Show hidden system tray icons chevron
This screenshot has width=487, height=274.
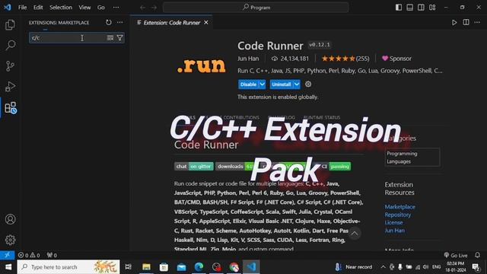tap(383, 267)
